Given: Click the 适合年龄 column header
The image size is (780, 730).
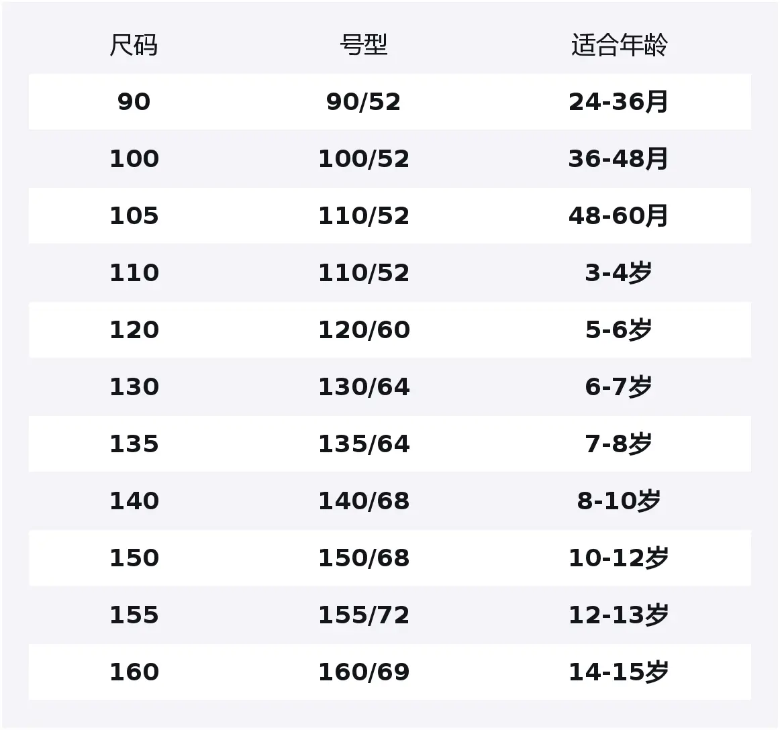Looking at the screenshot, I should coord(618,46).
